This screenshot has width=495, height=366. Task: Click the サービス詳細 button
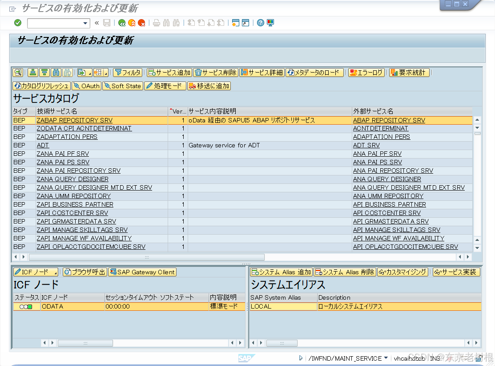click(262, 73)
